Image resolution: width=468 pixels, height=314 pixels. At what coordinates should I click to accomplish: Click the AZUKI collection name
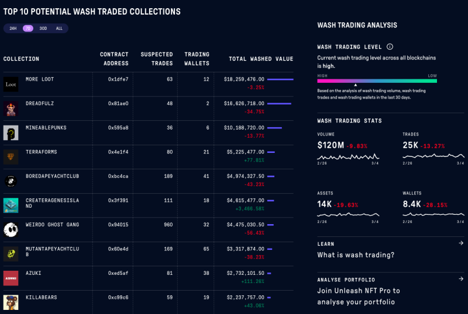(33, 273)
